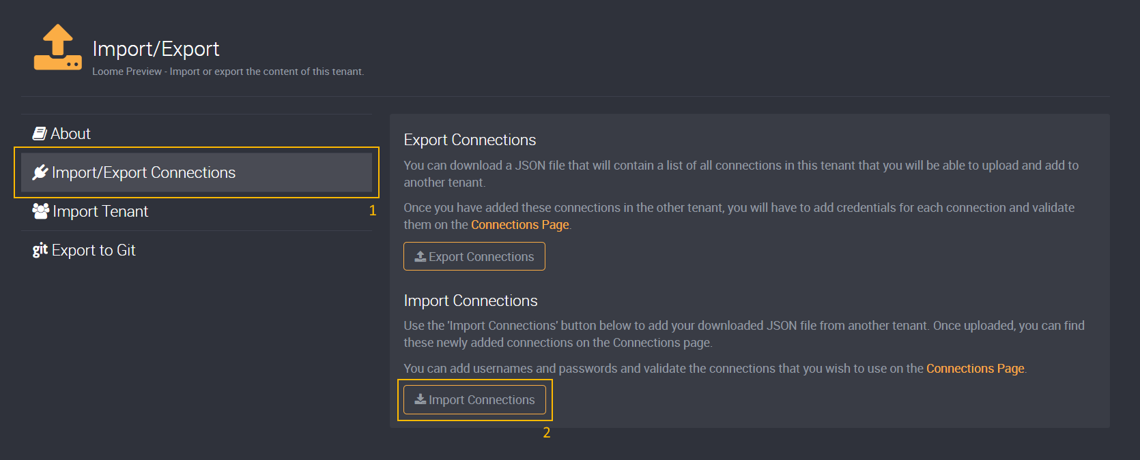
Task: Click the plug icon beside Import/Export Connections
Action: (40, 172)
